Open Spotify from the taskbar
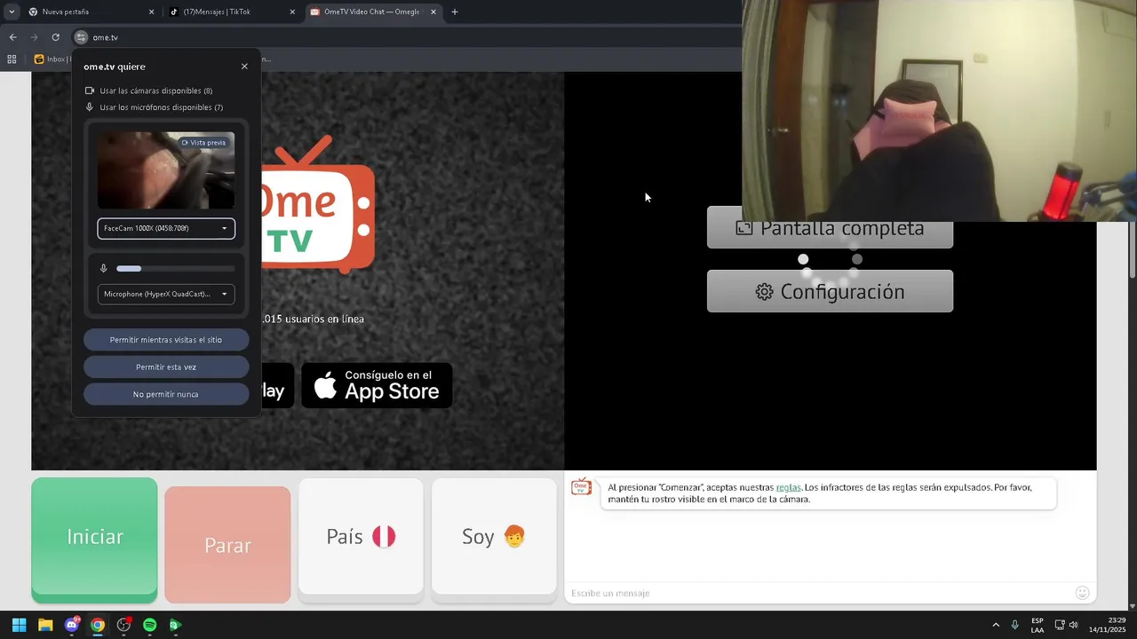Viewport: 1137px width, 639px height. 149,625
